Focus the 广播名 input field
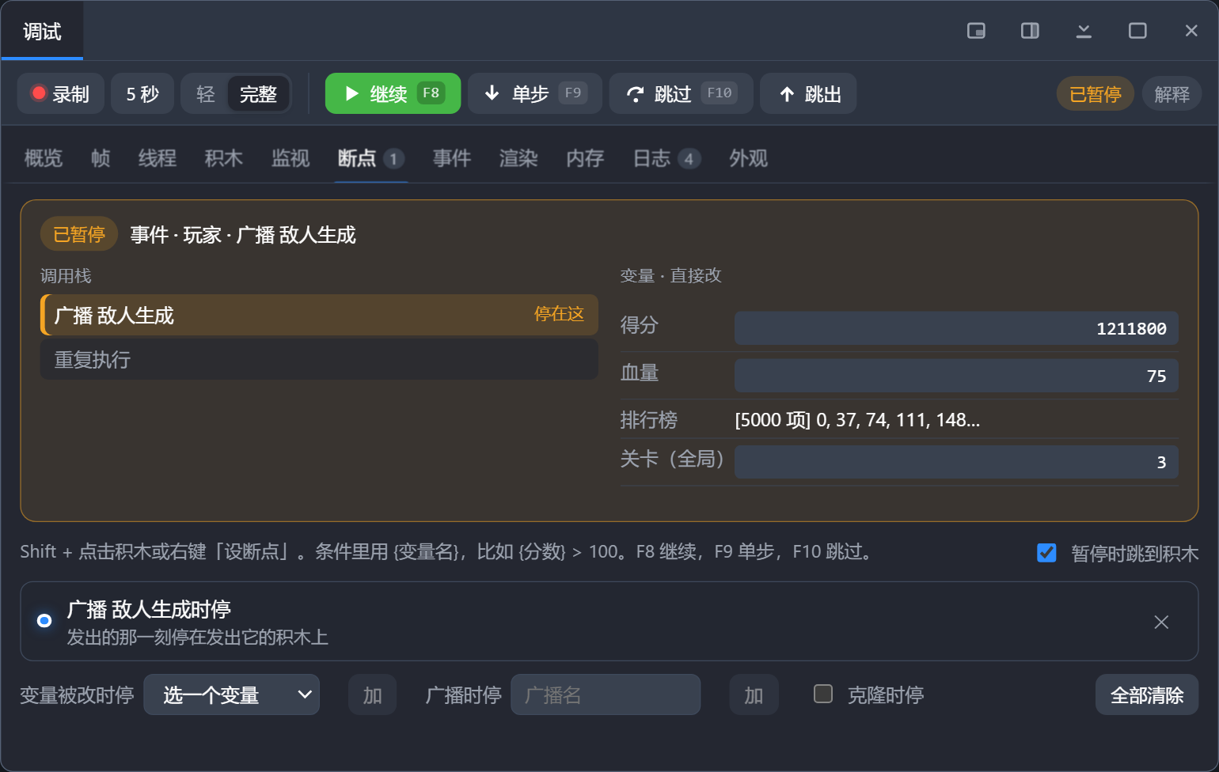This screenshot has width=1219, height=772. point(606,694)
